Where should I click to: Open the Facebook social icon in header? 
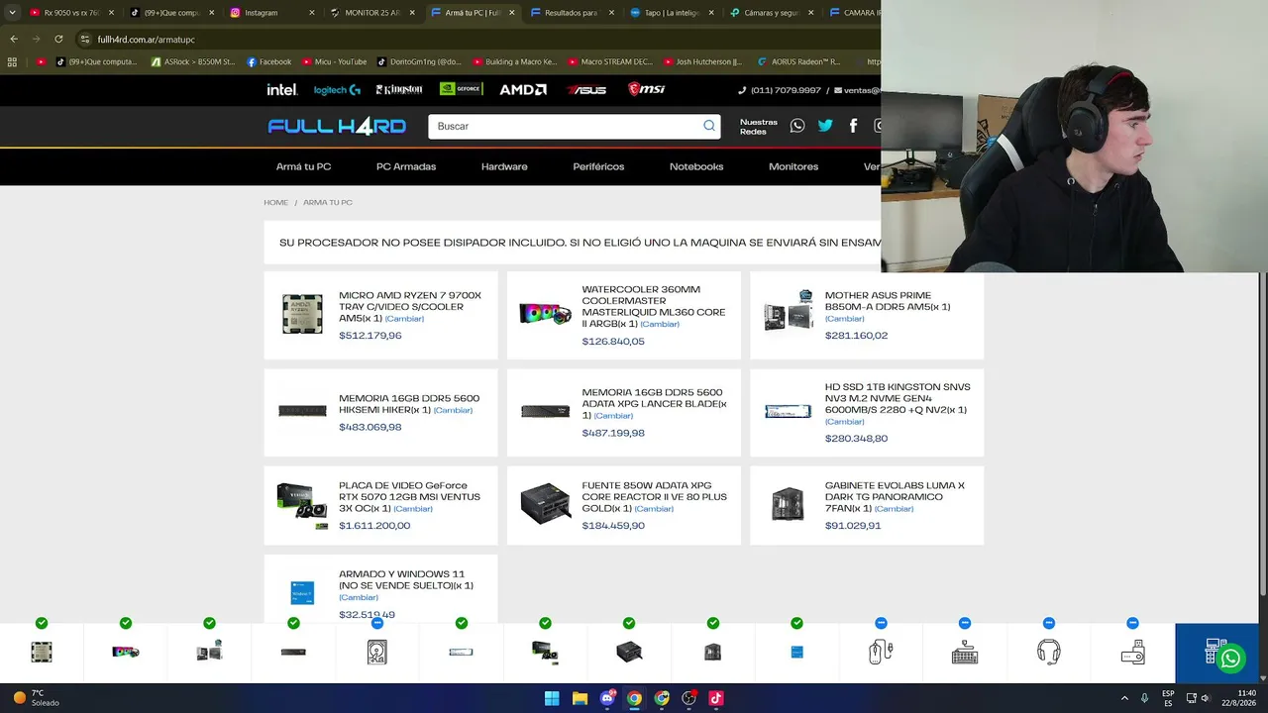(853, 126)
